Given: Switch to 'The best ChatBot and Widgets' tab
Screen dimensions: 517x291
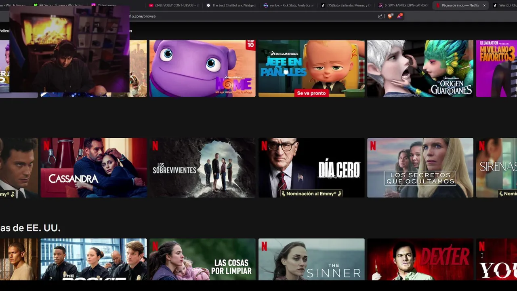Looking at the screenshot, I should point(231,5).
